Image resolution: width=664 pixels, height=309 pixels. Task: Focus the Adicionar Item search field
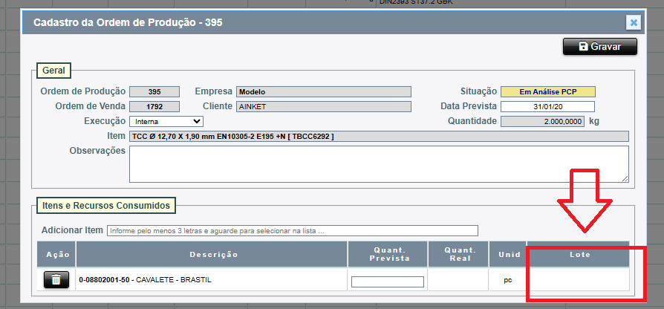point(292,230)
